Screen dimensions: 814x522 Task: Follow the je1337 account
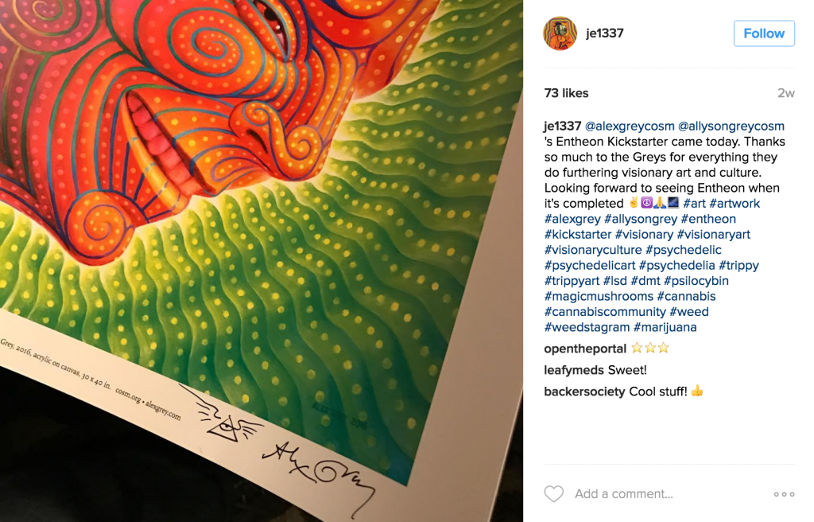click(764, 33)
